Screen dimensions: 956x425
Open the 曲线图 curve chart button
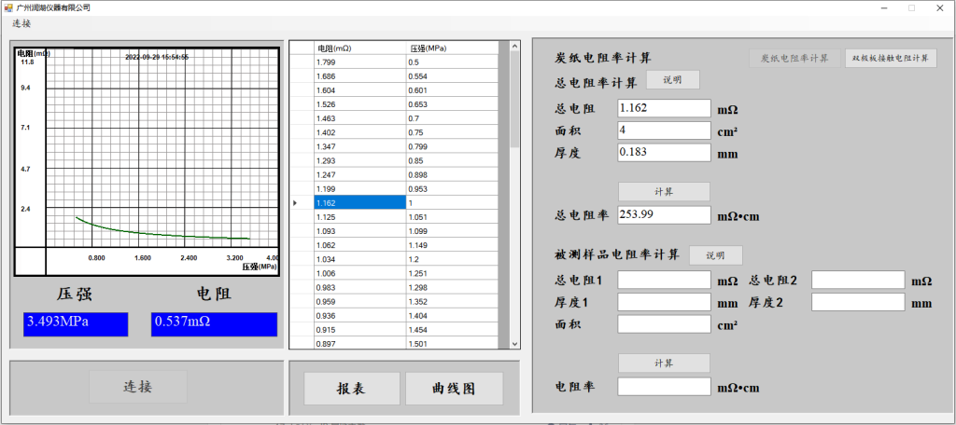[x=454, y=388]
